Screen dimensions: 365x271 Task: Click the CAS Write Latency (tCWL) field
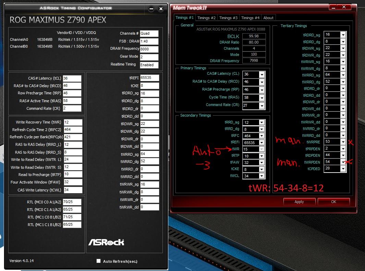point(73,190)
